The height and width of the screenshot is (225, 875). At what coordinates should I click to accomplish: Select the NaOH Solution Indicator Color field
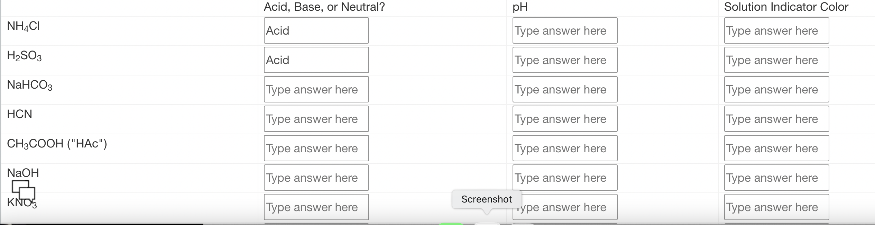(x=776, y=178)
